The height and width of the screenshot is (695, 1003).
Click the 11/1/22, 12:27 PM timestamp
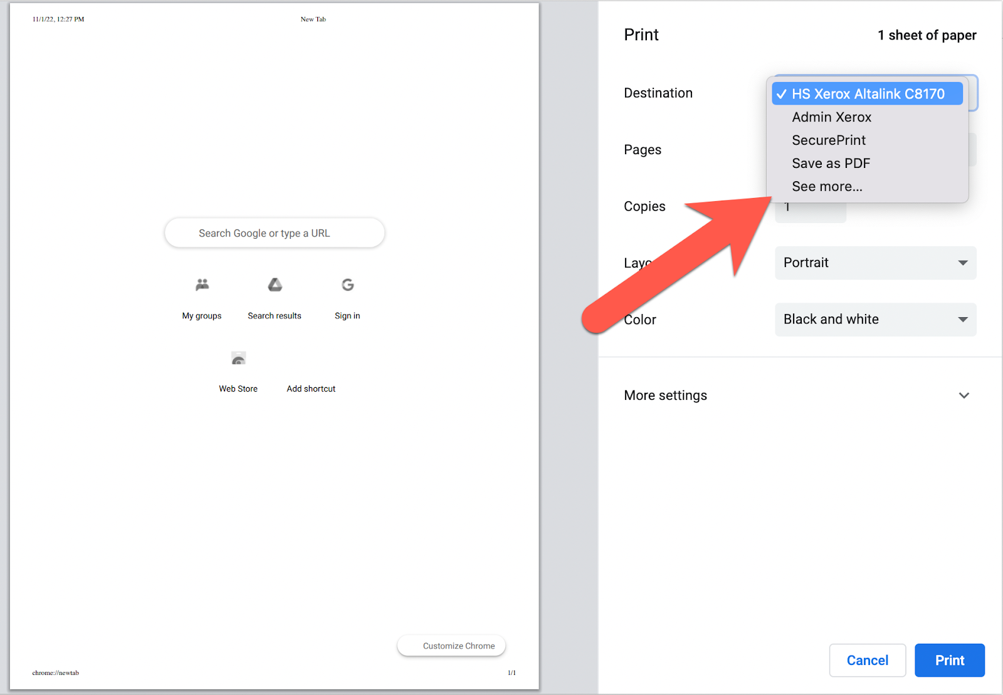pos(58,19)
